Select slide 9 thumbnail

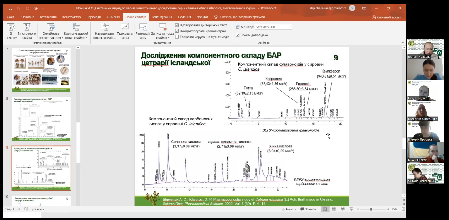click(41, 168)
